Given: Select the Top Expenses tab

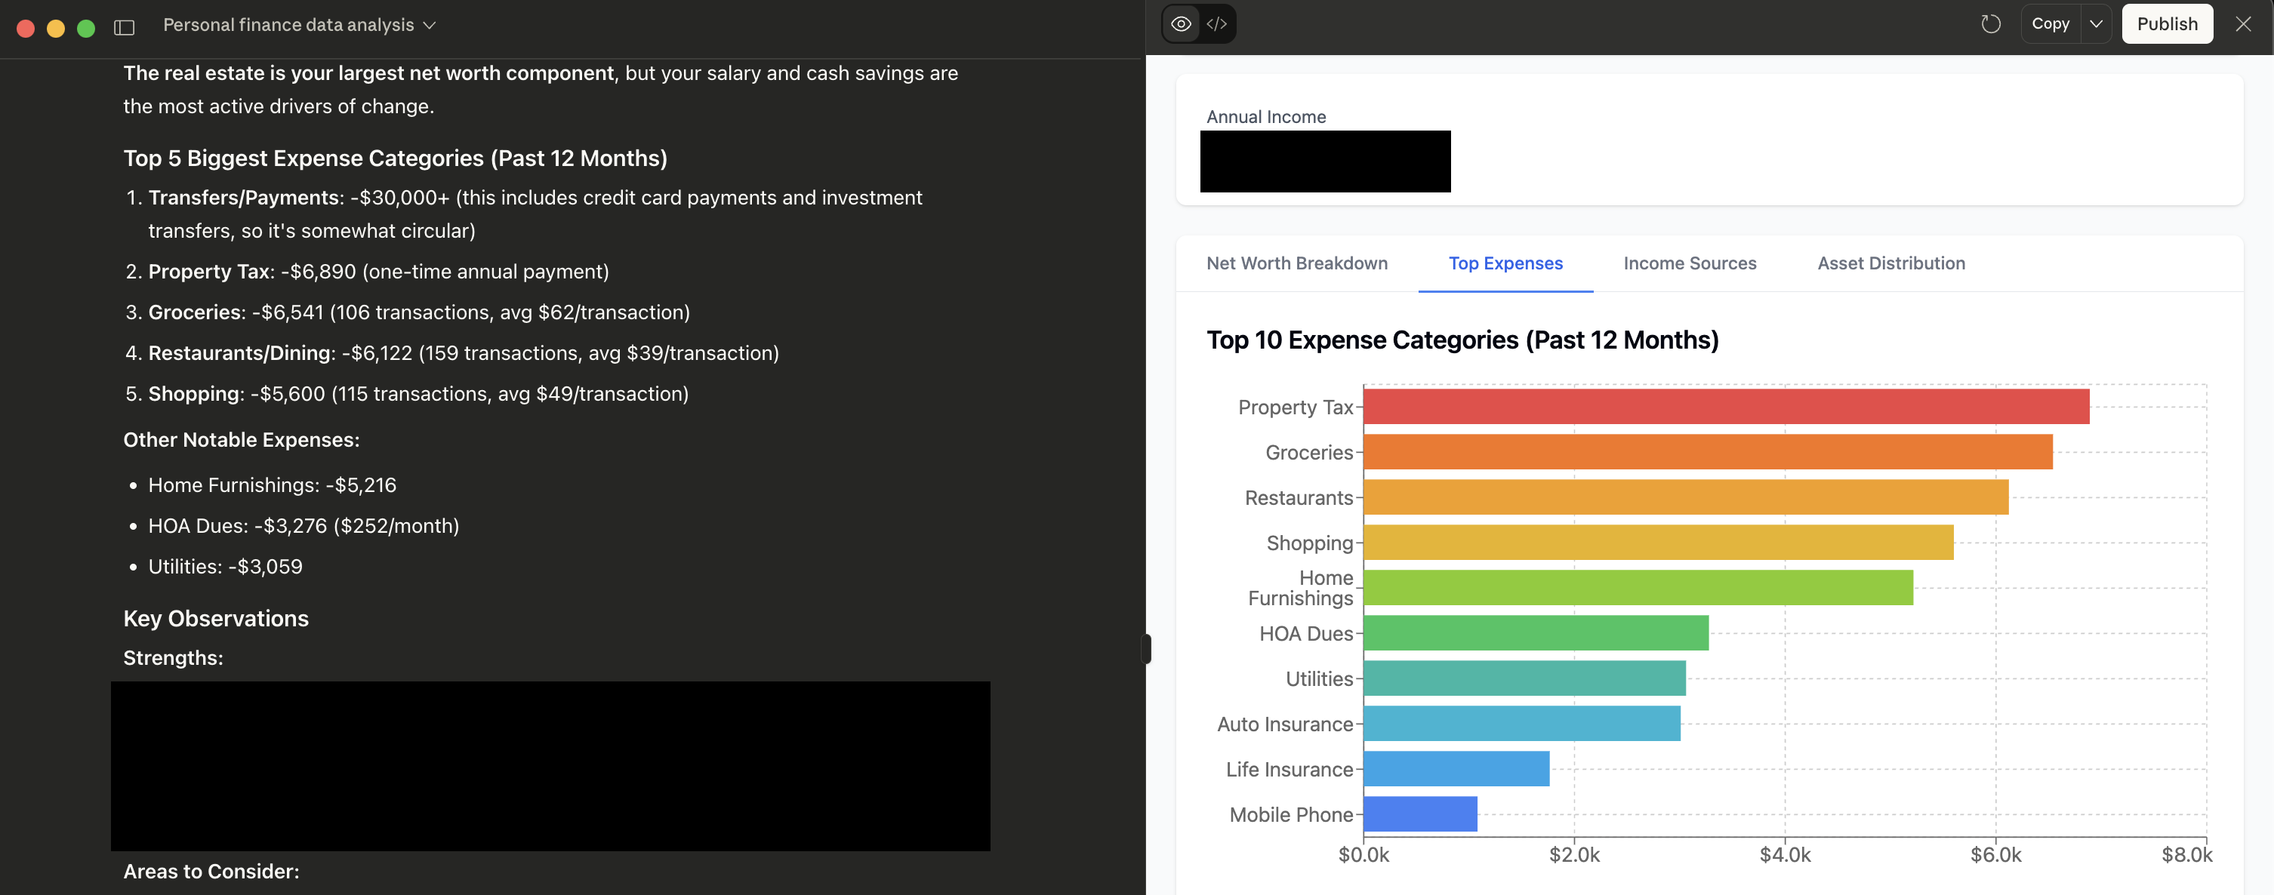Looking at the screenshot, I should coord(1505,263).
